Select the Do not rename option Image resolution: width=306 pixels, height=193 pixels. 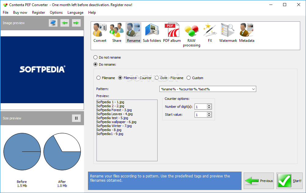(x=107, y=57)
